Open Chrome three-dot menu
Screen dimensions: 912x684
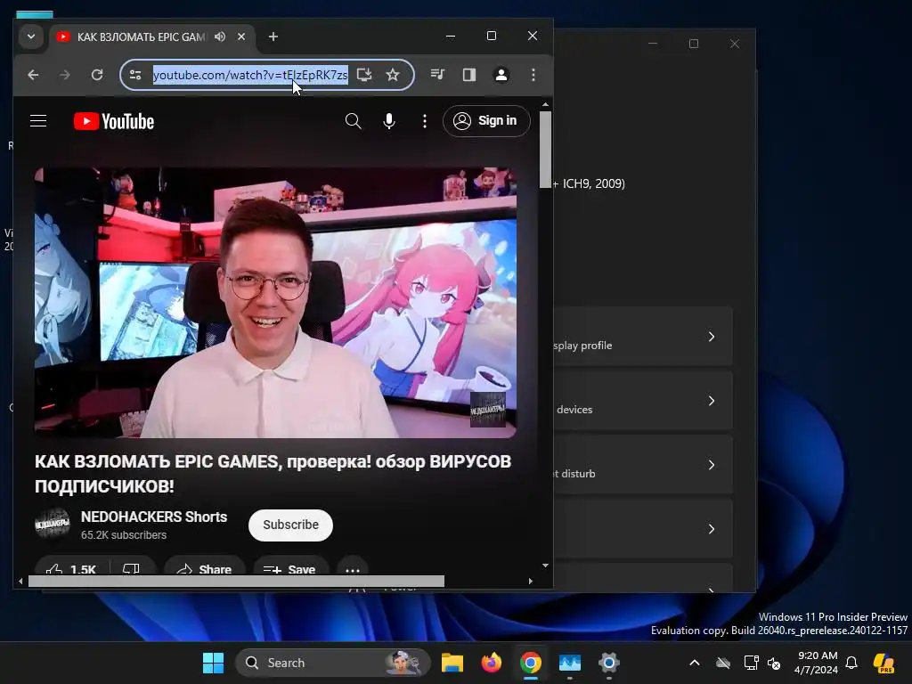(x=533, y=75)
